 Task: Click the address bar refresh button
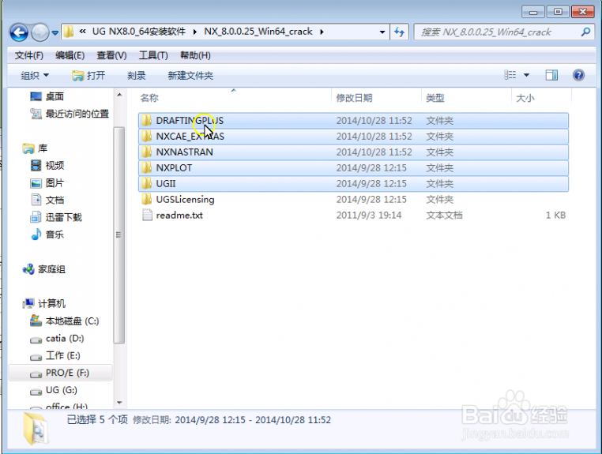pos(399,32)
